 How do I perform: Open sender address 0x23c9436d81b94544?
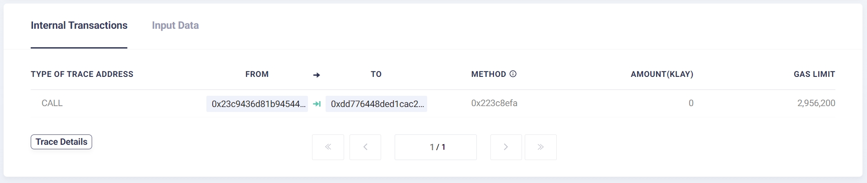tap(257, 104)
